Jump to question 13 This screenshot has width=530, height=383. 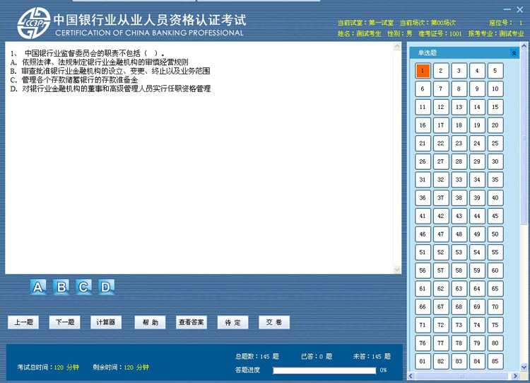click(459, 107)
